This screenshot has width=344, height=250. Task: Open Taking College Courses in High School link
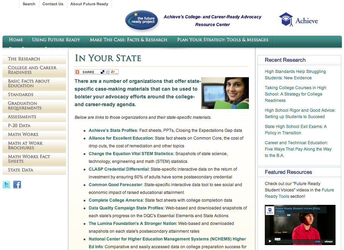[295, 94]
